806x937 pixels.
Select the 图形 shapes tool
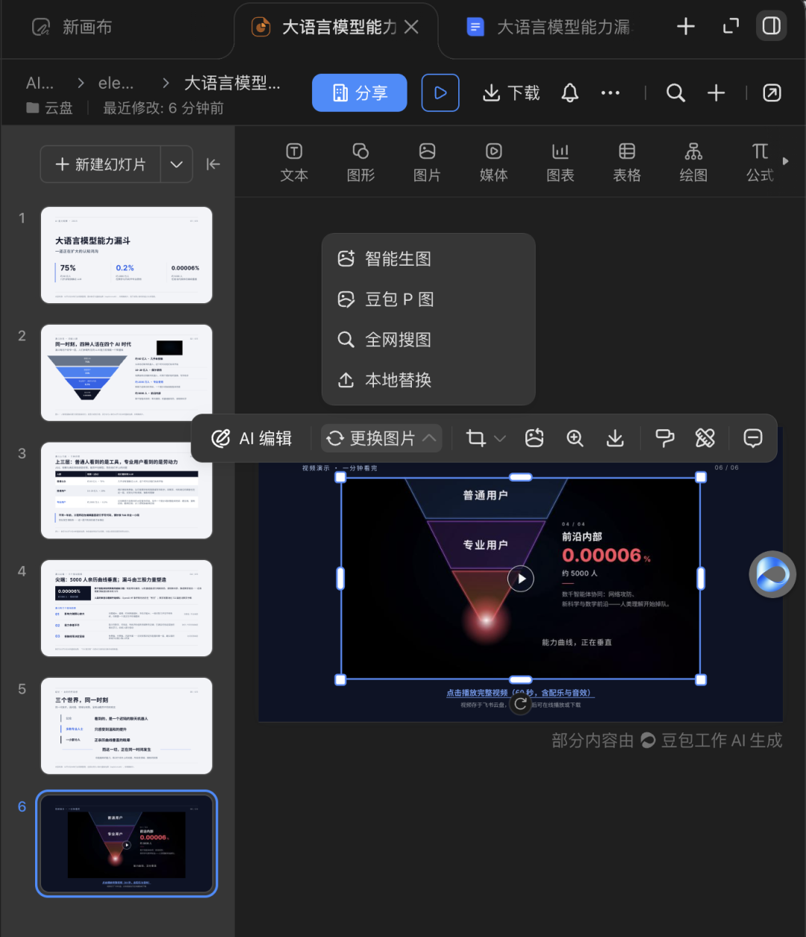[360, 162]
